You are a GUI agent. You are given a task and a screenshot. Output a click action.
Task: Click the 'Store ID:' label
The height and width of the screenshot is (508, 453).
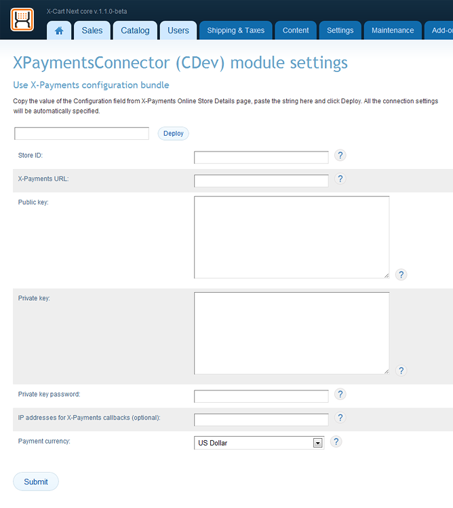tap(31, 156)
